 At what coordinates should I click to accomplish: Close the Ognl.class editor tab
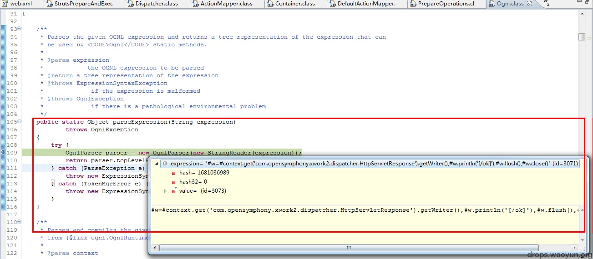click(x=531, y=4)
